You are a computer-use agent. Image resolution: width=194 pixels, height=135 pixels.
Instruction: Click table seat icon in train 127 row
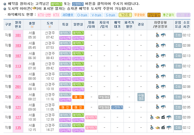[169, 117]
